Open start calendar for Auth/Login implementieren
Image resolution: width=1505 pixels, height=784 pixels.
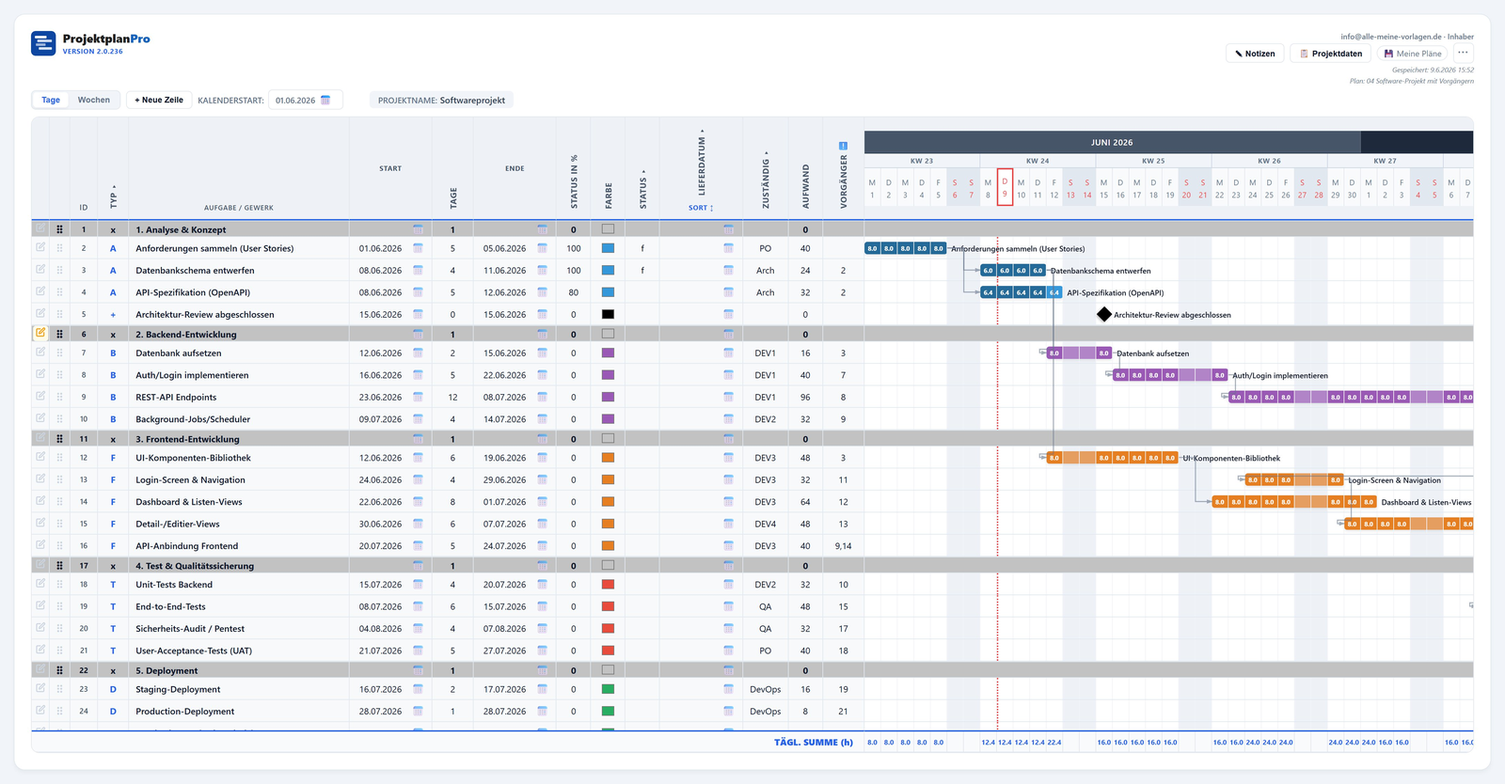(418, 375)
